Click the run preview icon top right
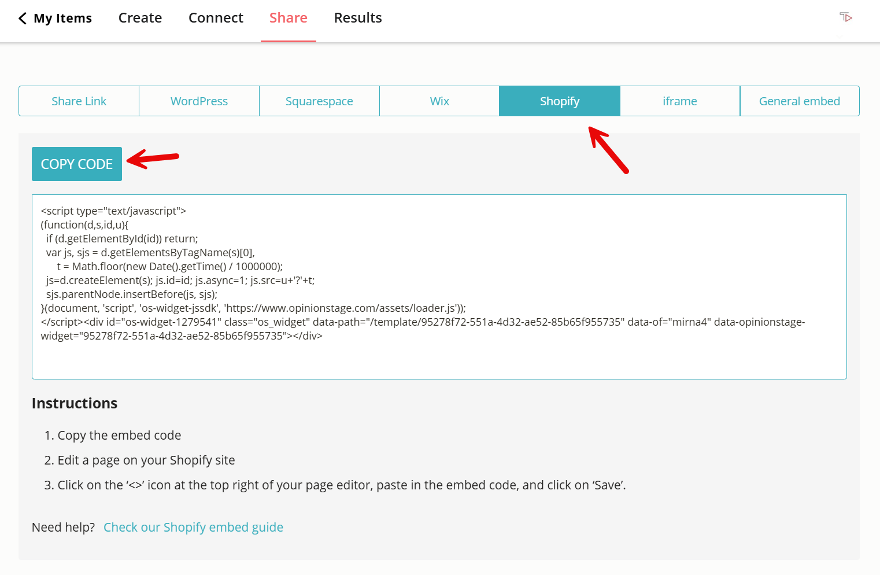This screenshot has height=575, width=880. [x=845, y=18]
